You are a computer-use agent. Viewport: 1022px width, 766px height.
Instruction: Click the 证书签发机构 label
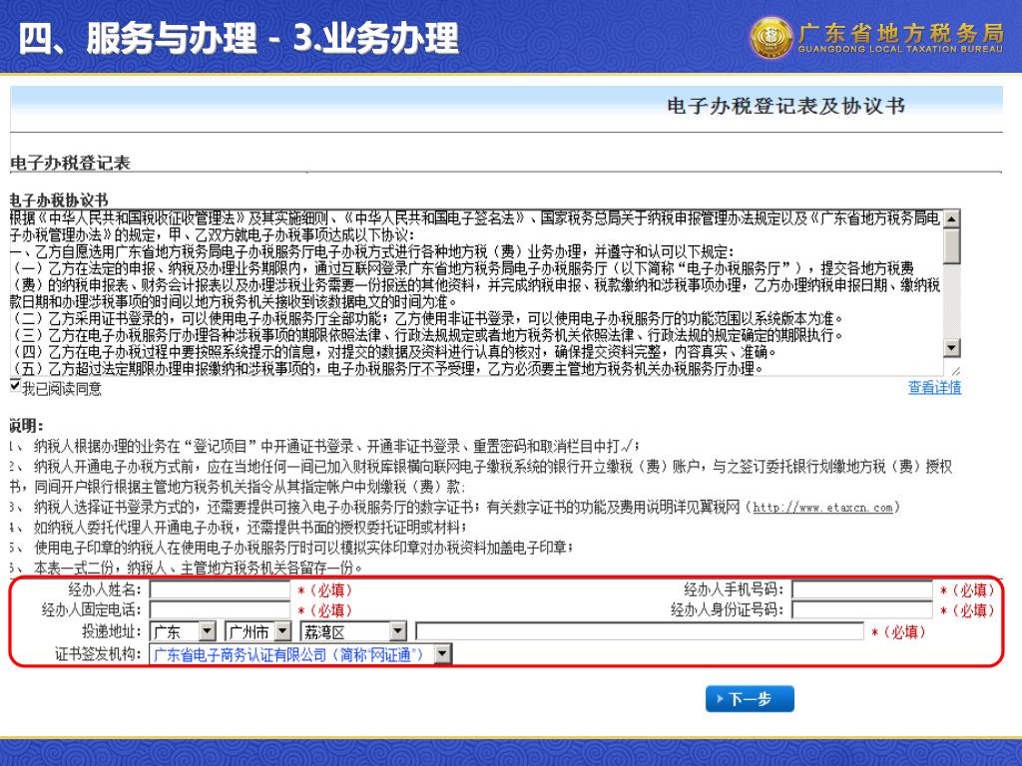click(x=98, y=653)
